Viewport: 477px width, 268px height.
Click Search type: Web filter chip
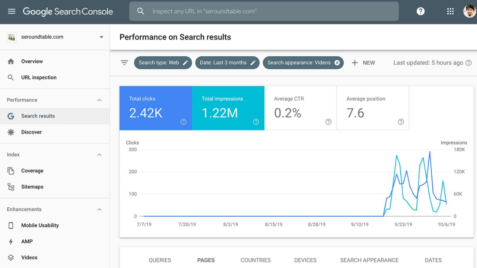163,63
